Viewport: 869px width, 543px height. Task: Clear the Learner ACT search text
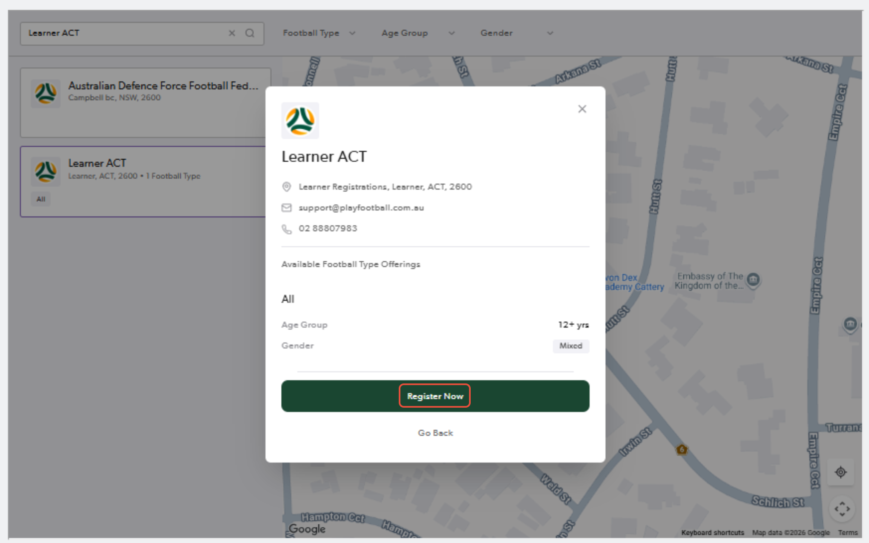click(x=232, y=33)
